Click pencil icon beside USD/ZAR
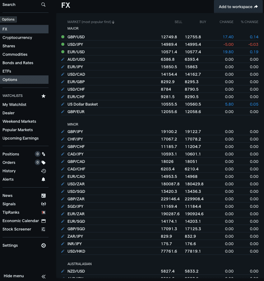264x281 pixels. pyautogui.click(x=63, y=184)
